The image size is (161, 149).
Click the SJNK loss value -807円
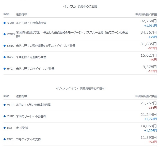coord(152,48)
